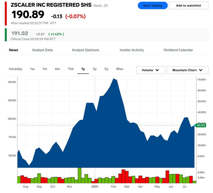Click the ( +1.42% ) change value
Viewport: 213px width, 193px height.
coord(56,34)
